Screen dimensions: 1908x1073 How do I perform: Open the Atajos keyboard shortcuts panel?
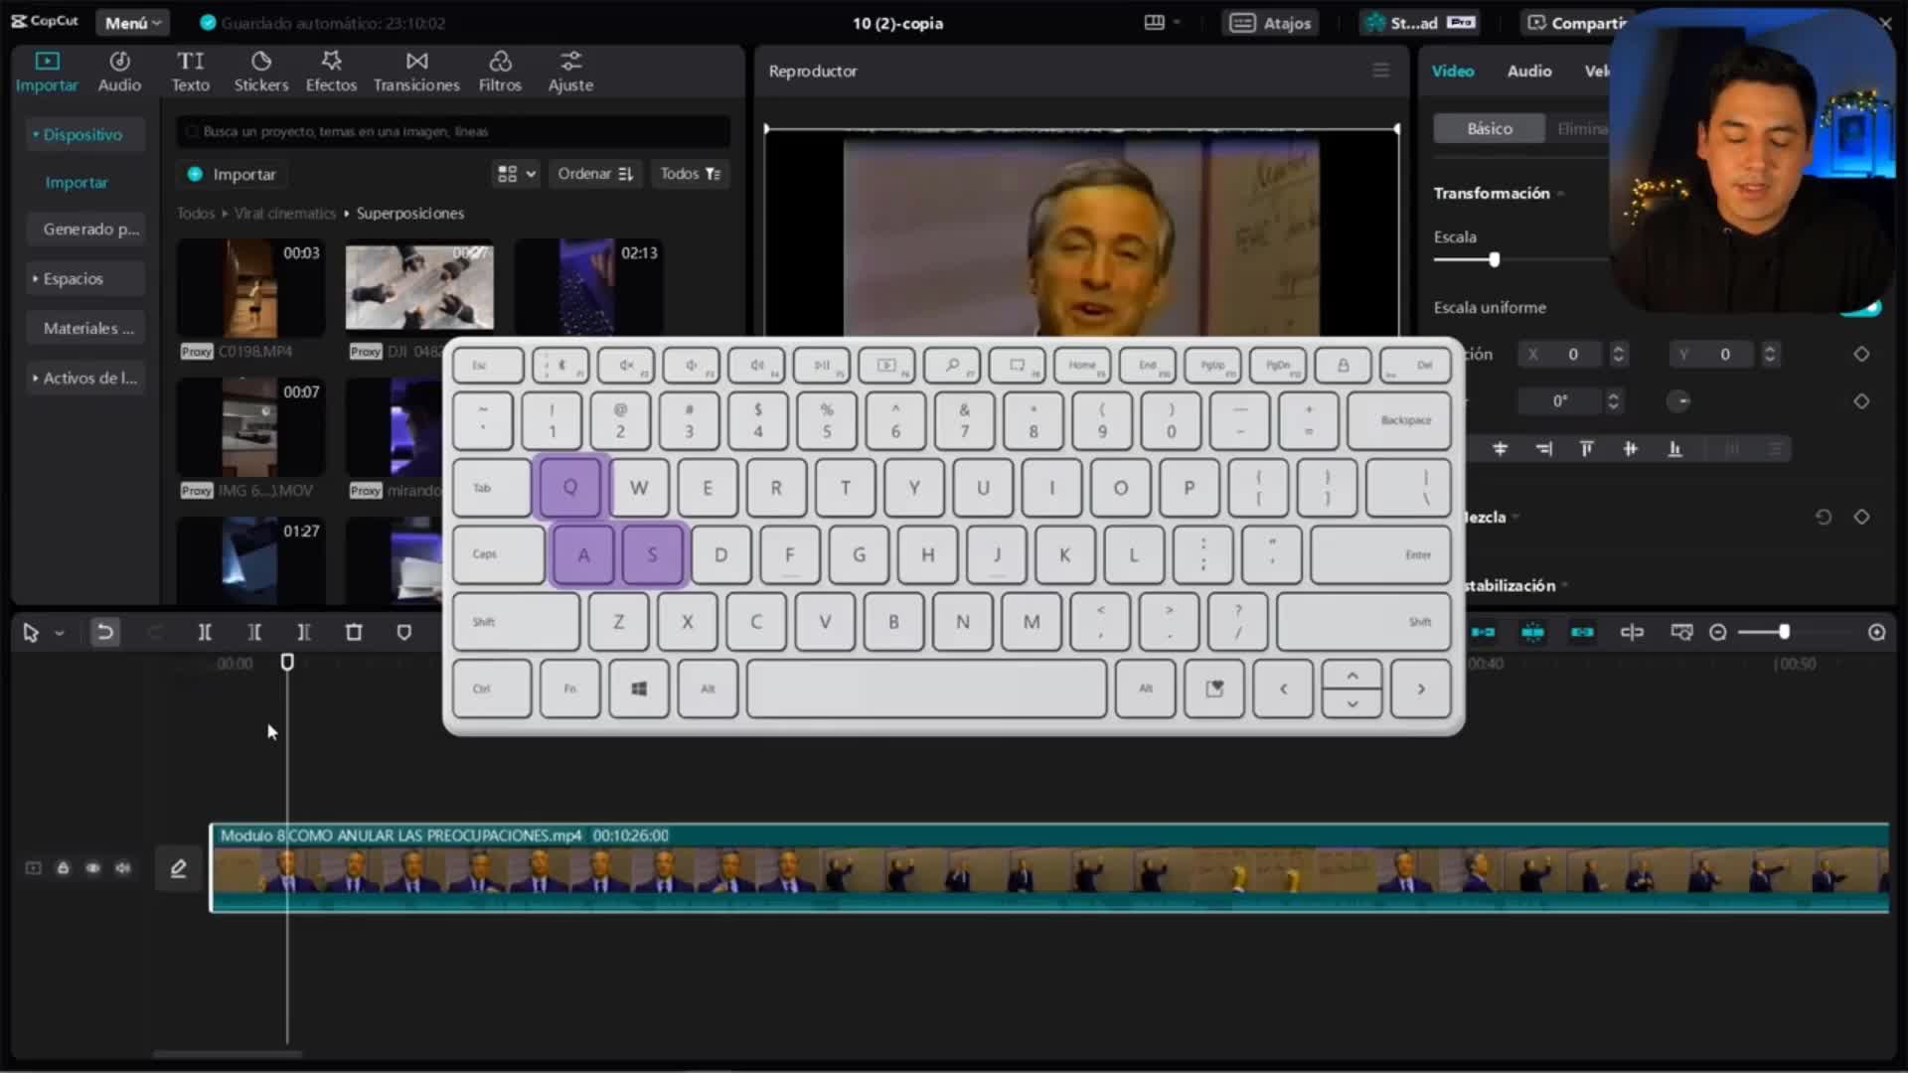[x=1271, y=23]
